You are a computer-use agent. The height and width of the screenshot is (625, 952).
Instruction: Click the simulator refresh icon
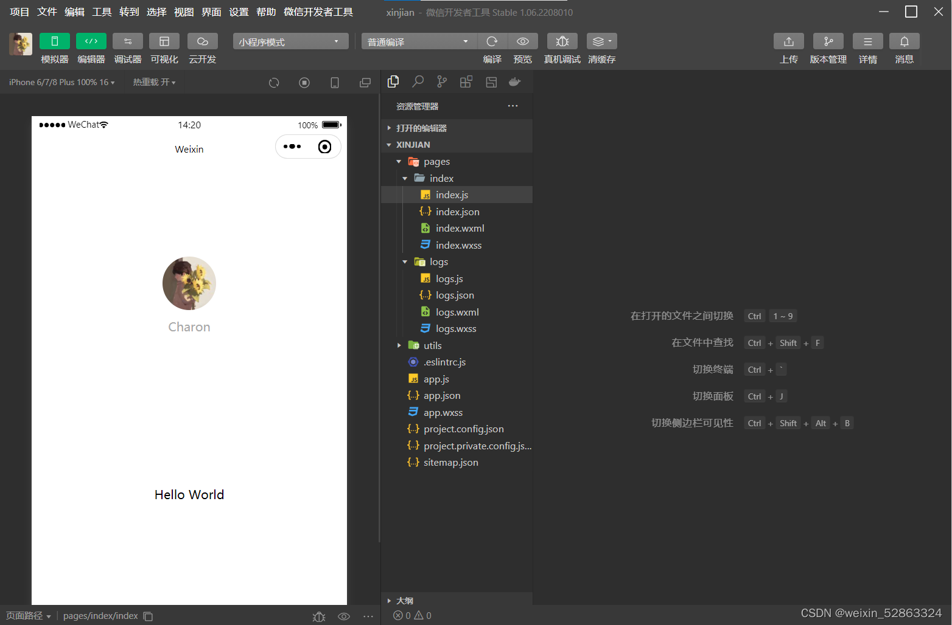coord(274,83)
